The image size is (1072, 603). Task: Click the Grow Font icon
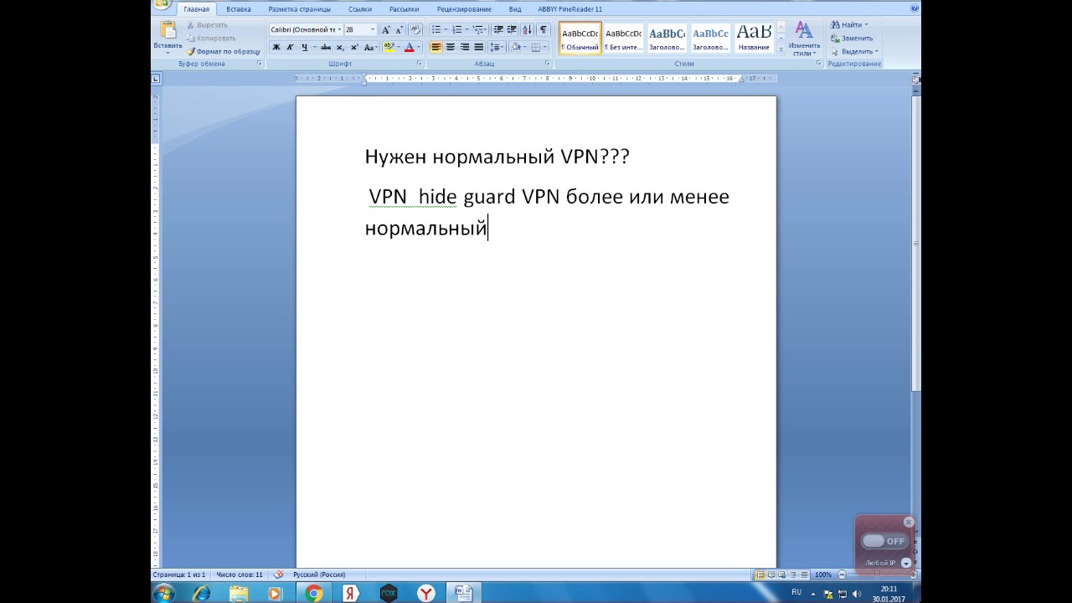click(x=386, y=29)
